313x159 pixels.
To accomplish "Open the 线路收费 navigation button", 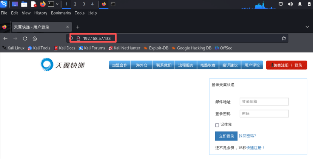I will click(x=208, y=65).
